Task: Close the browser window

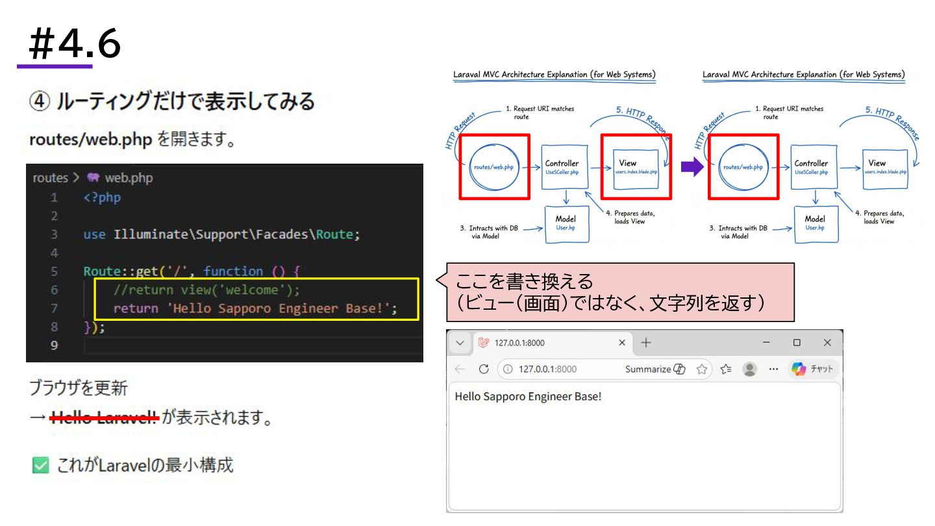Action: tap(827, 342)
